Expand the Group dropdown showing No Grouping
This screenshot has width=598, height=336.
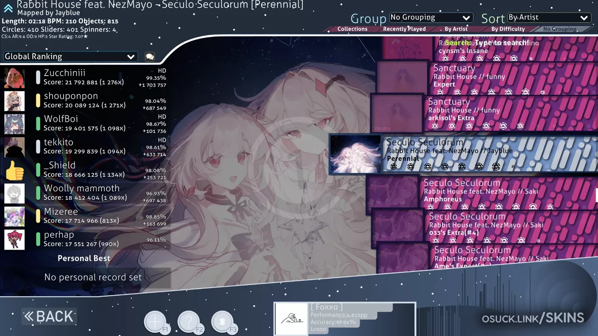pyautogui.click(x=431, y=18)
